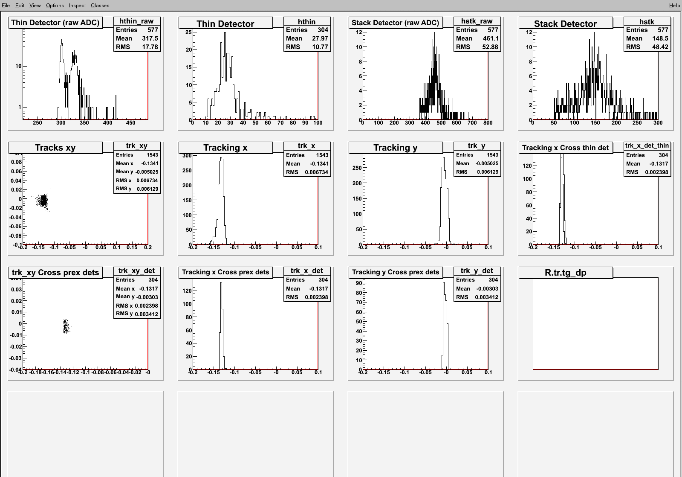Click the 'Tracking y Cross prex dets' title
Viewport: 682px width, 477px height.
pyautogui.click(x=396, y=272)
